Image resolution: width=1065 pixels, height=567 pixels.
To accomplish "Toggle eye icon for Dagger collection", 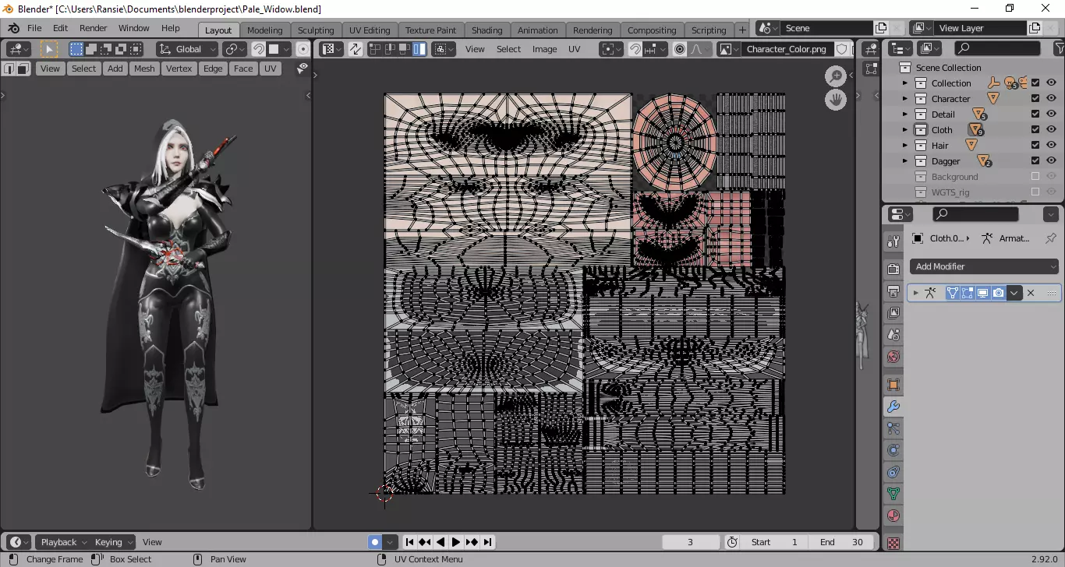I will click(1051, 161).
